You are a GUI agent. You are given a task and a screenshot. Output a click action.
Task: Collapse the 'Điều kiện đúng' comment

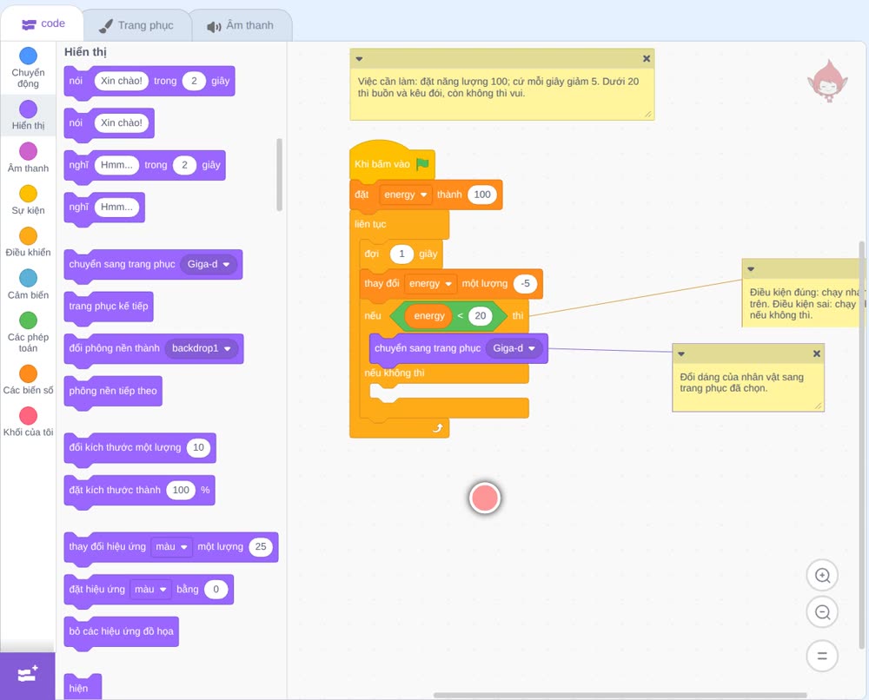coord(751,269)
